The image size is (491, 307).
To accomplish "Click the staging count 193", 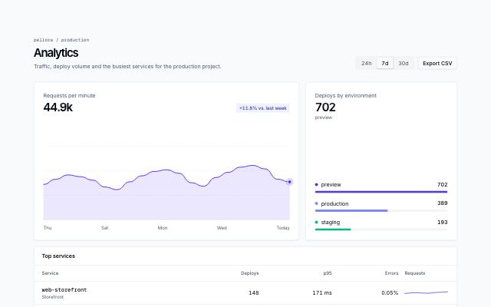I will [442, 222].
